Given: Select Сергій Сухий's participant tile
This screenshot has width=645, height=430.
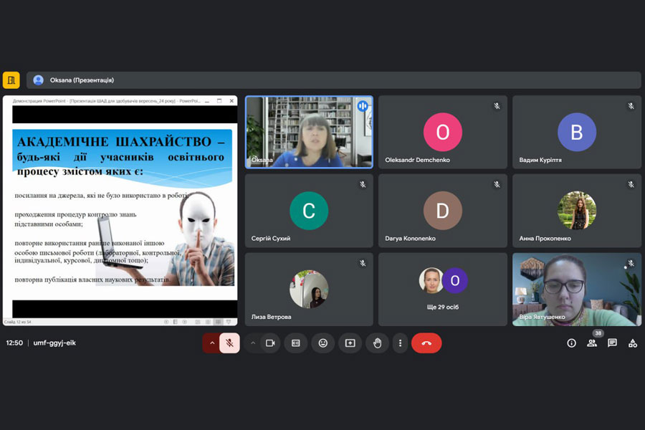Looking at the screenshot, I should 309,211.
